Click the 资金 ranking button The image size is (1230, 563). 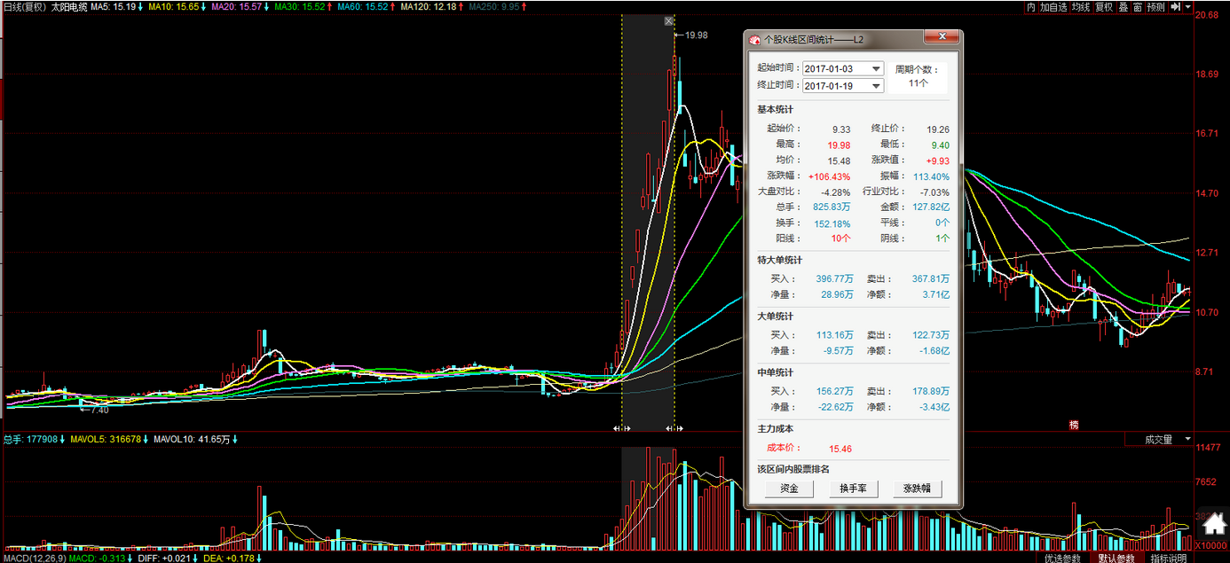(789, 489)
